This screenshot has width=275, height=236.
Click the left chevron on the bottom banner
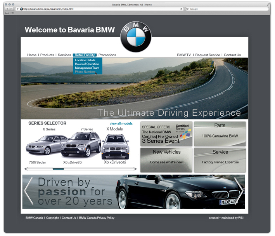click(x=28, y=191)
